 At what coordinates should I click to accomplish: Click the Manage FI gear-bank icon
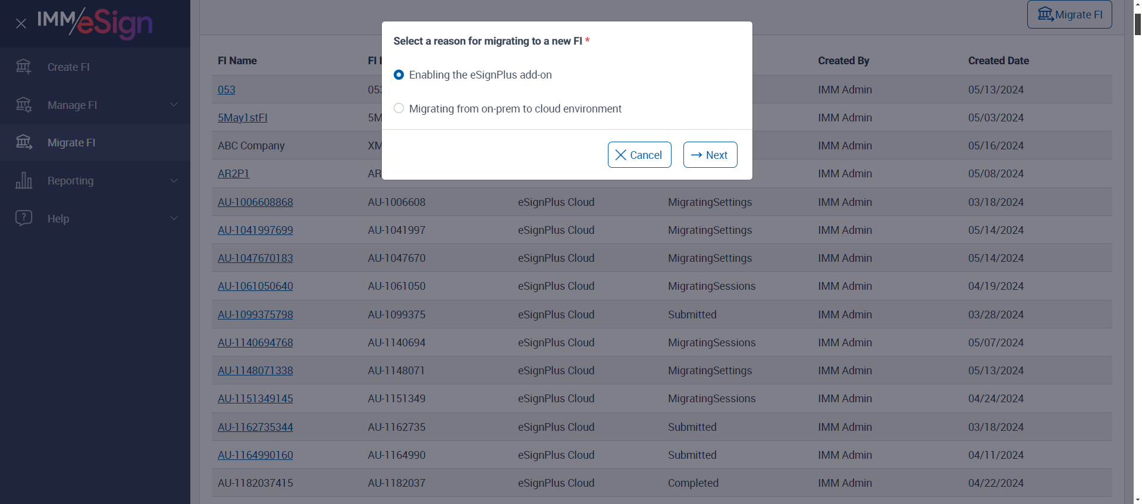24,105
